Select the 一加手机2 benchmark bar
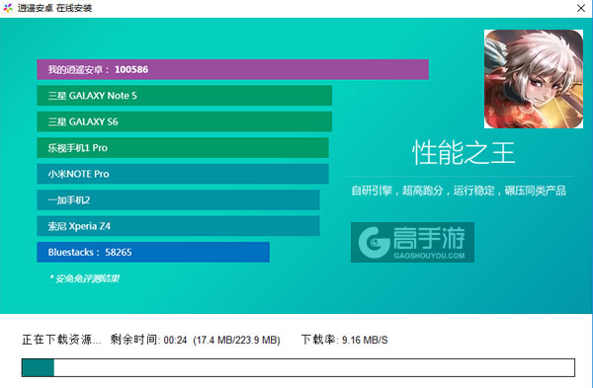593x388 pixels. click(x=178, y=199)
